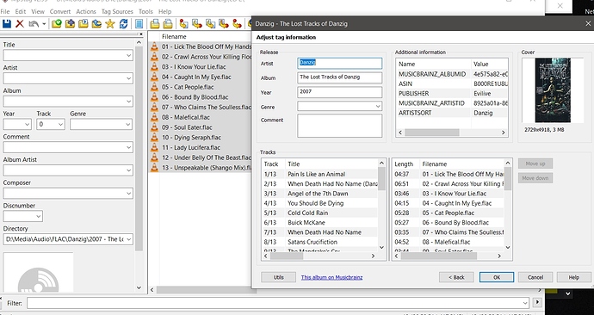Open the Genre dropdown in Adjust tag dialog
The image size is (594, 315).
tap(378, 107)
